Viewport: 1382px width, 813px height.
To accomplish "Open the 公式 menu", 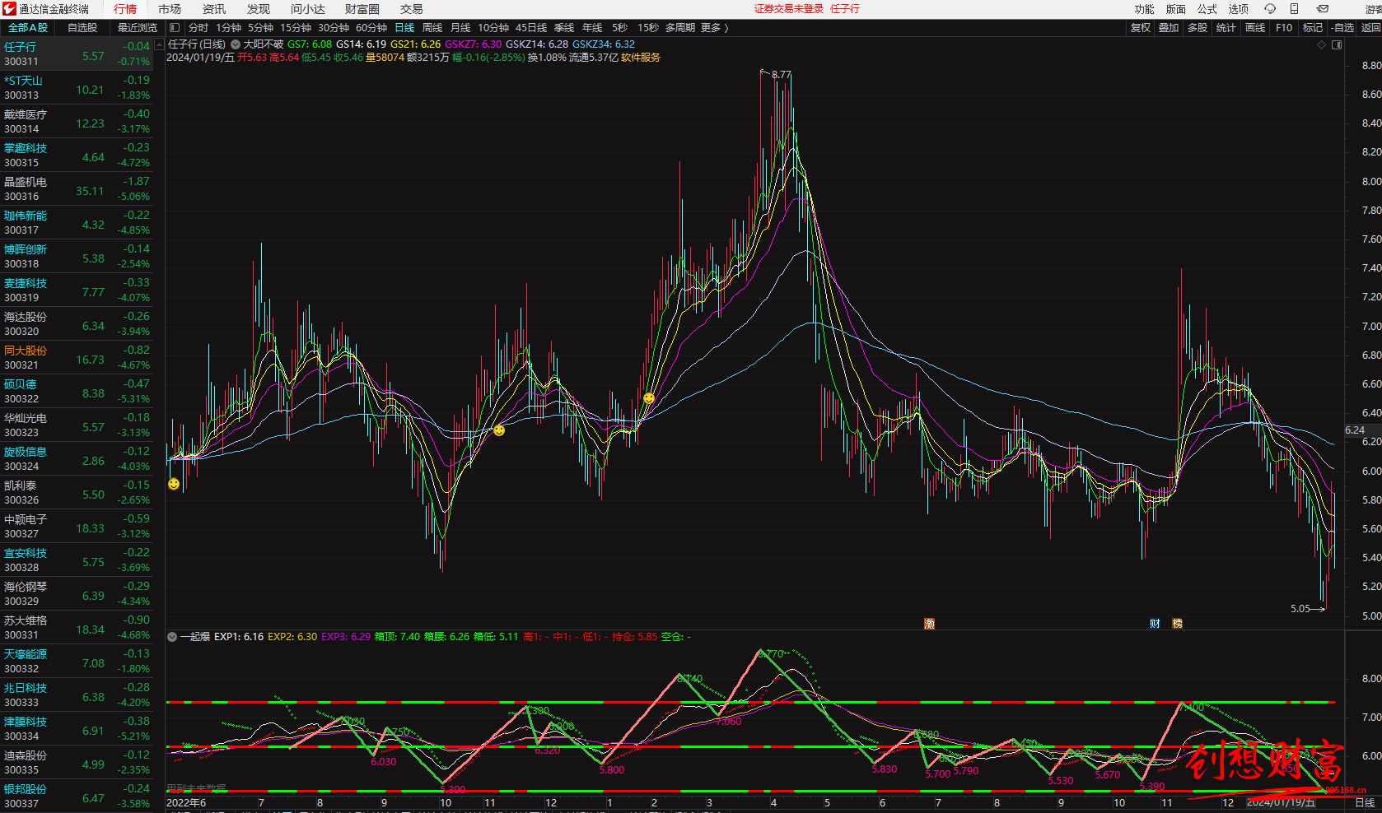I will pyautogui.click(x=1207, y=9).
